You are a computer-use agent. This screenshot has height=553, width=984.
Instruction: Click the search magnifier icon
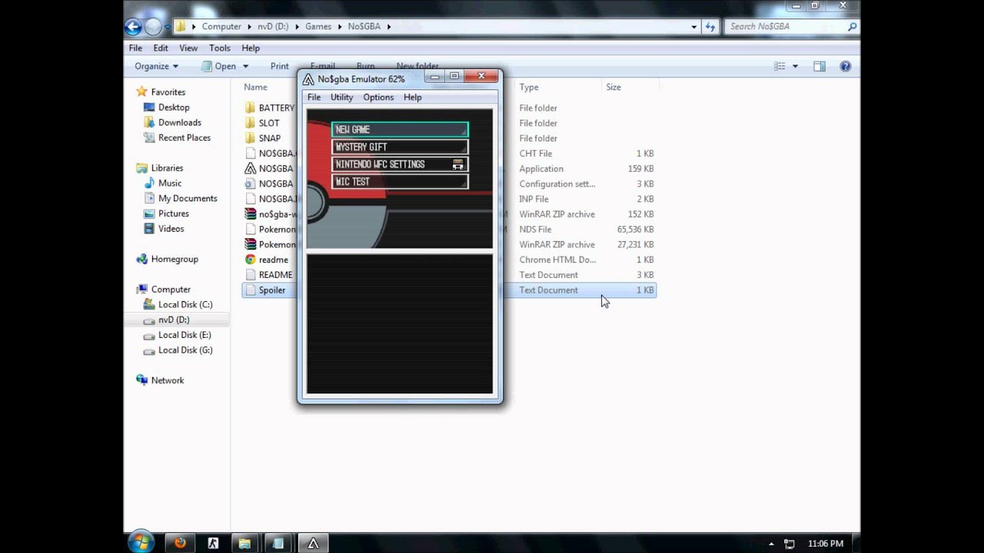[852, 26]
